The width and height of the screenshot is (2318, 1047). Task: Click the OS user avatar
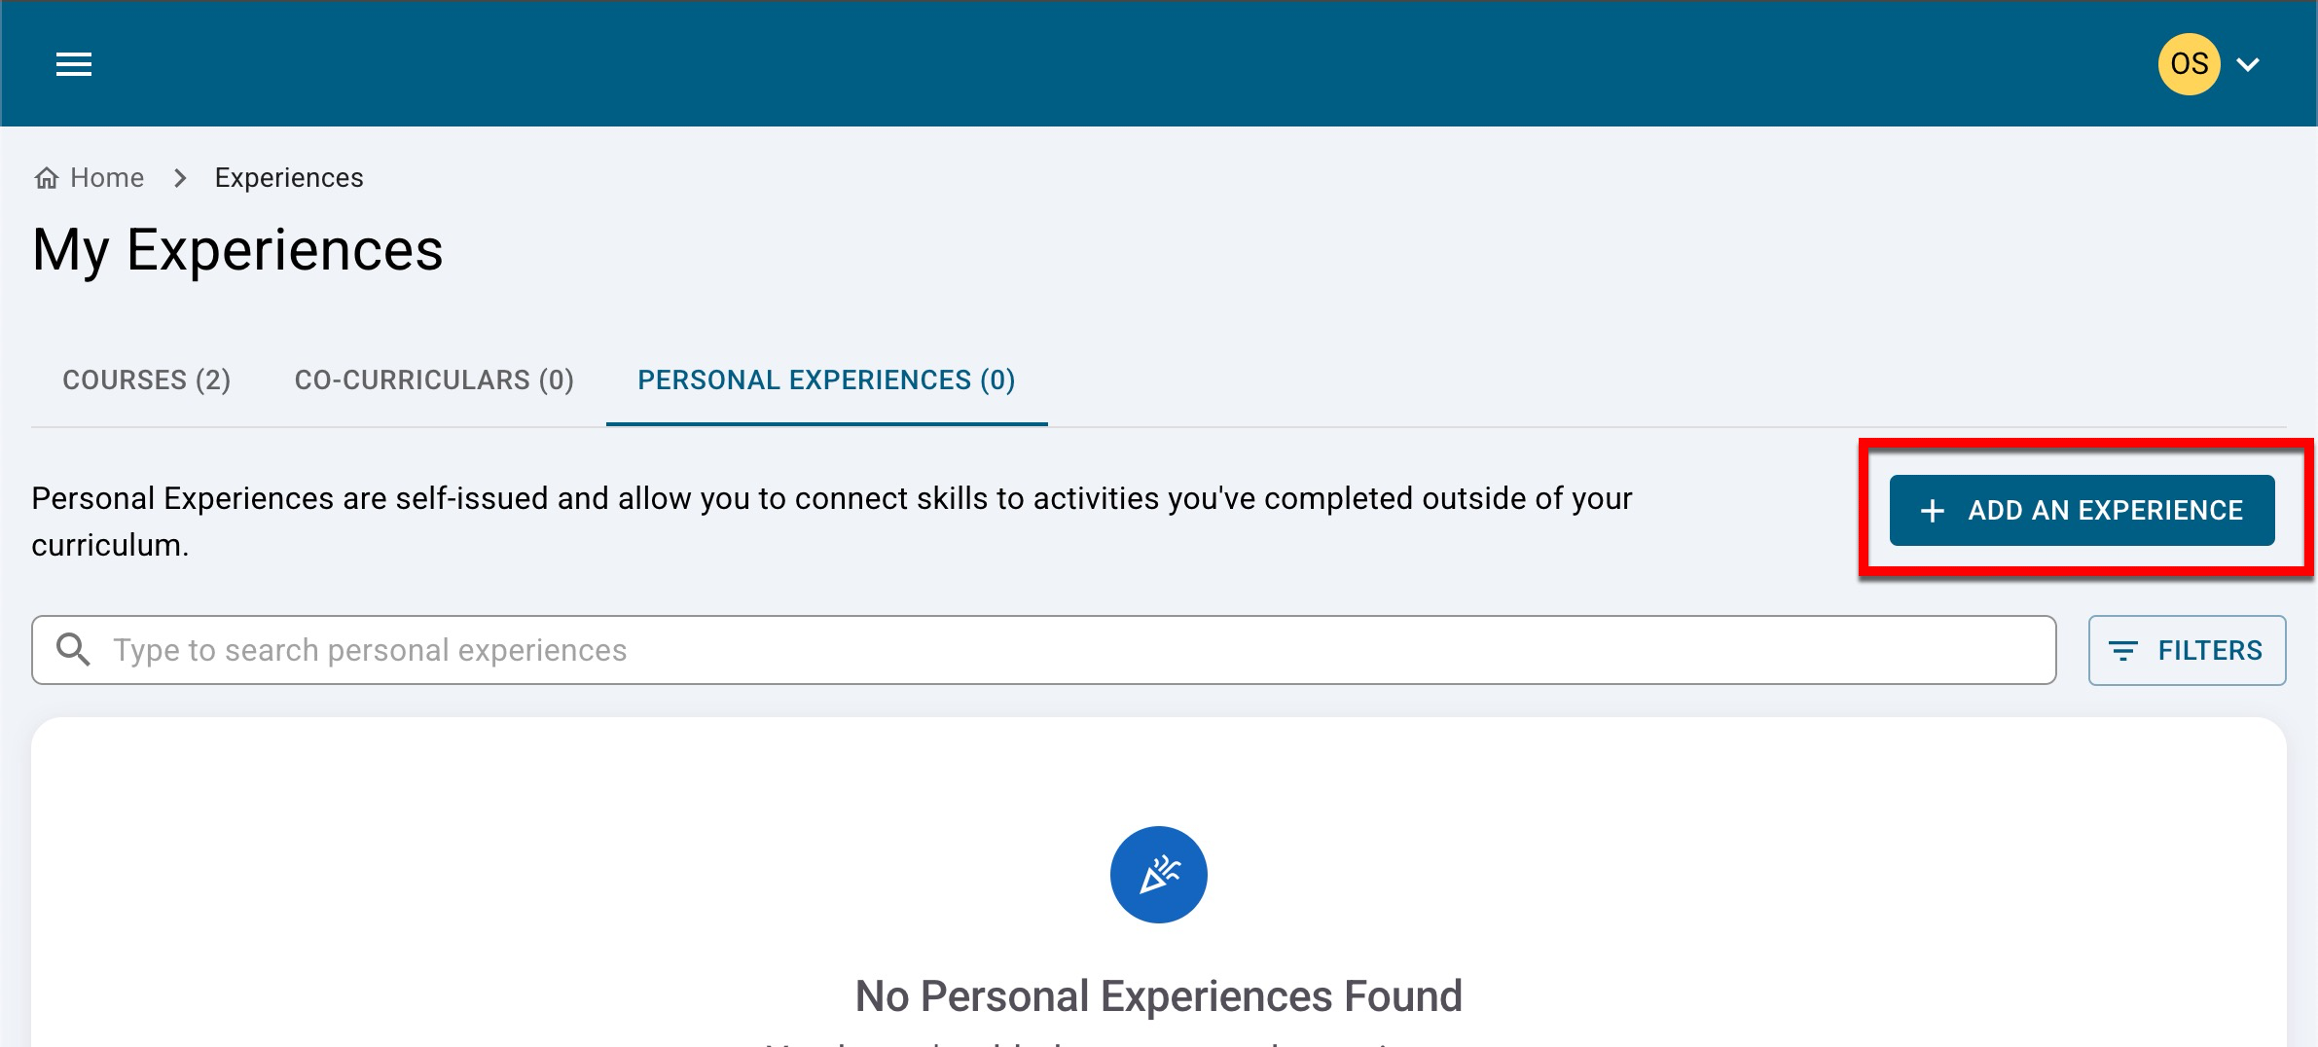pos(2189,64)
